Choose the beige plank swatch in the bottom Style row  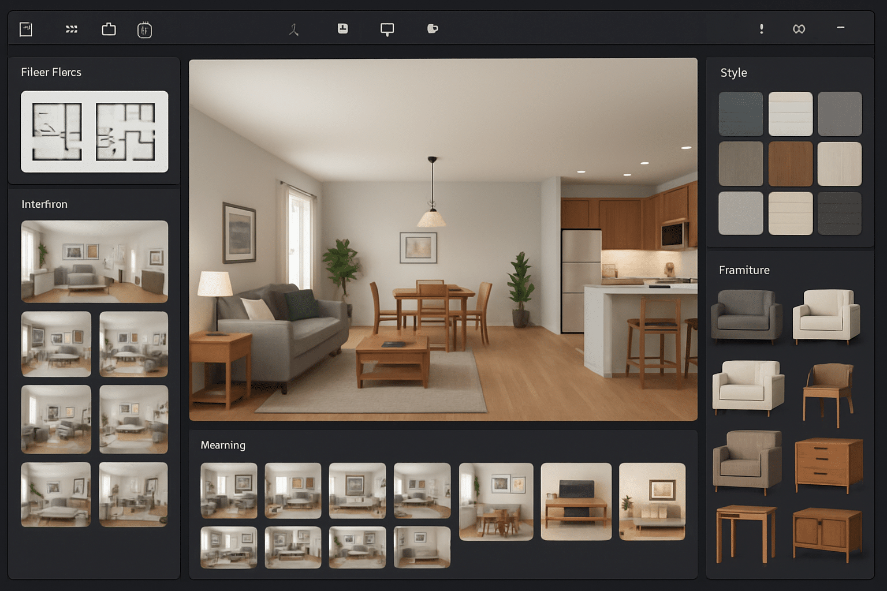(791, 213)
